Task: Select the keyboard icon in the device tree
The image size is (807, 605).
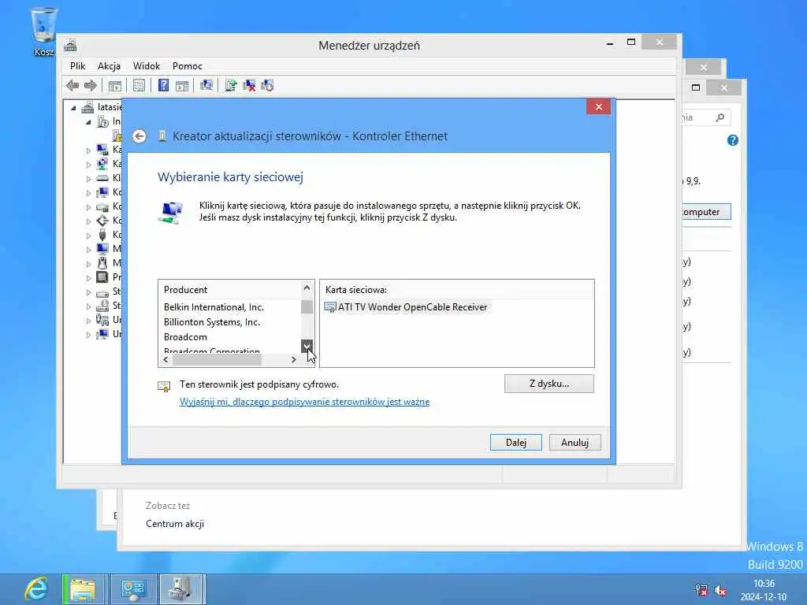Action: pos(102,178)
